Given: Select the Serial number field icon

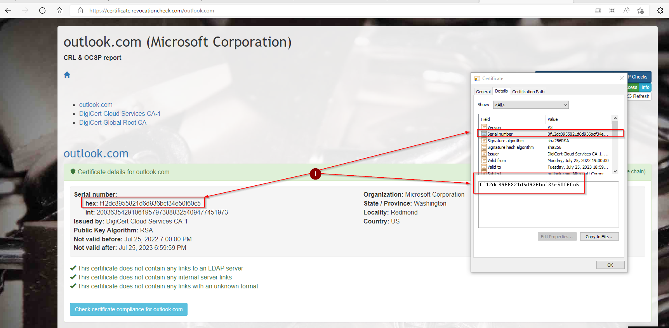Looking at the screenshot, I should pyautogui.click(x=484, y=134).
